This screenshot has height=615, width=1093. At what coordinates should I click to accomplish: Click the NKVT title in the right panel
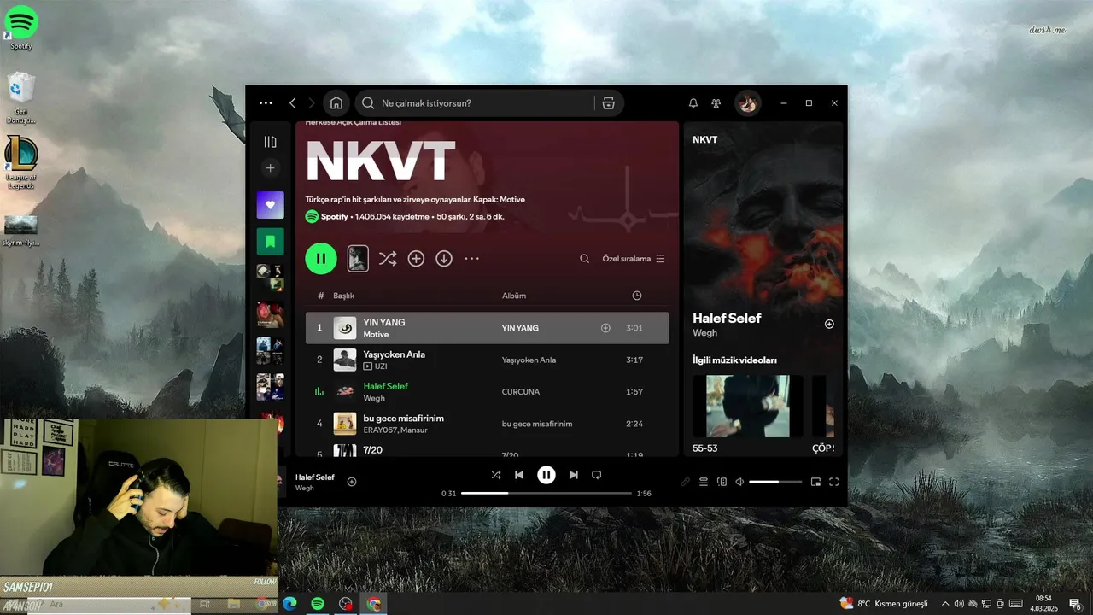click(x=704, y=140)
